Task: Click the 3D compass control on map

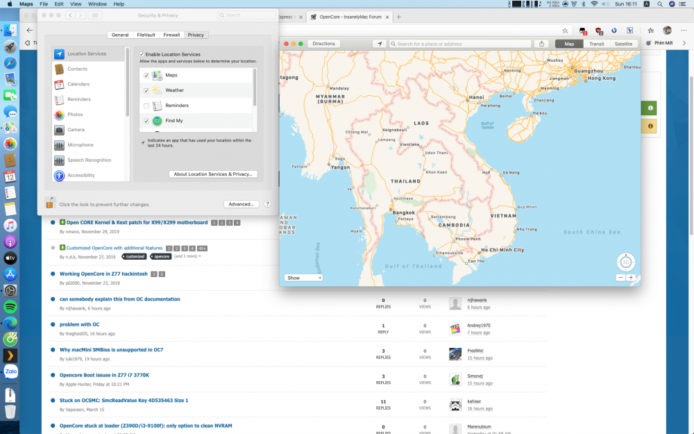Action: (626, 262)
